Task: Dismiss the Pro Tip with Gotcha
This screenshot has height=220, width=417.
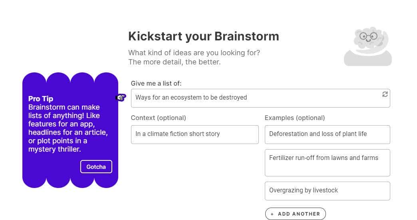Action: coord(96,167)
